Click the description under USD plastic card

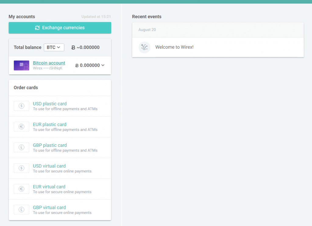coord(65,109)
